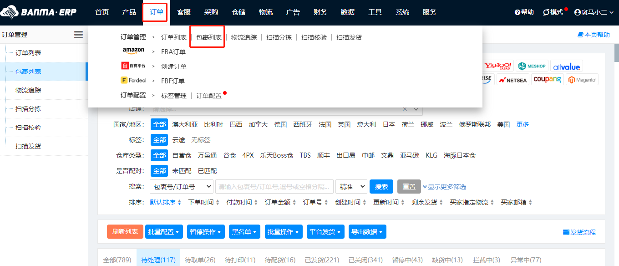Open 采购 in the top navigation
The image size is (619, 266).
pyautogui.click(x=211, y=12)
